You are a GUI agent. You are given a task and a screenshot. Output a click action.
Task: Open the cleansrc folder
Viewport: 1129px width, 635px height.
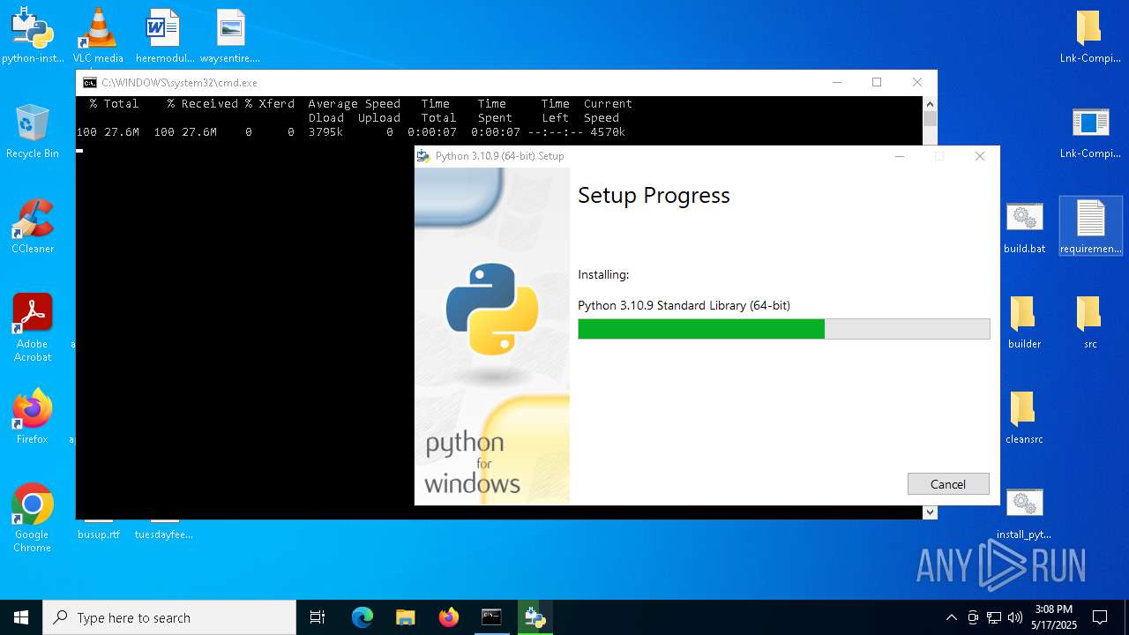(x=1024, y=416)
